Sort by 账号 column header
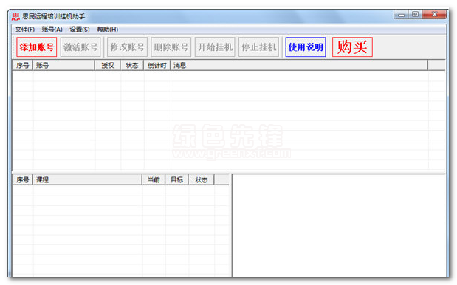The height and width of the screenshot is (285, 457). [64, 65]
